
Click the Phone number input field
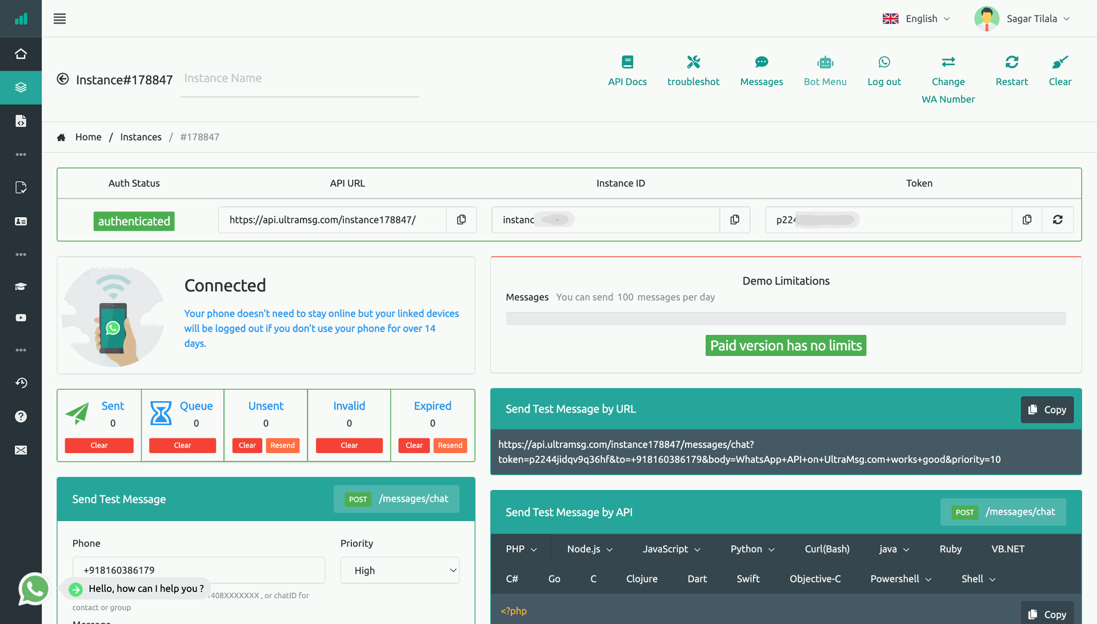coord(199,570)
